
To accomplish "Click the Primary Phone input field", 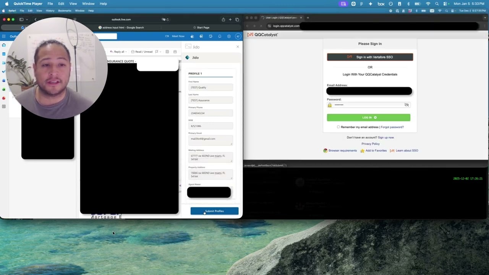I will pos(210,113).
